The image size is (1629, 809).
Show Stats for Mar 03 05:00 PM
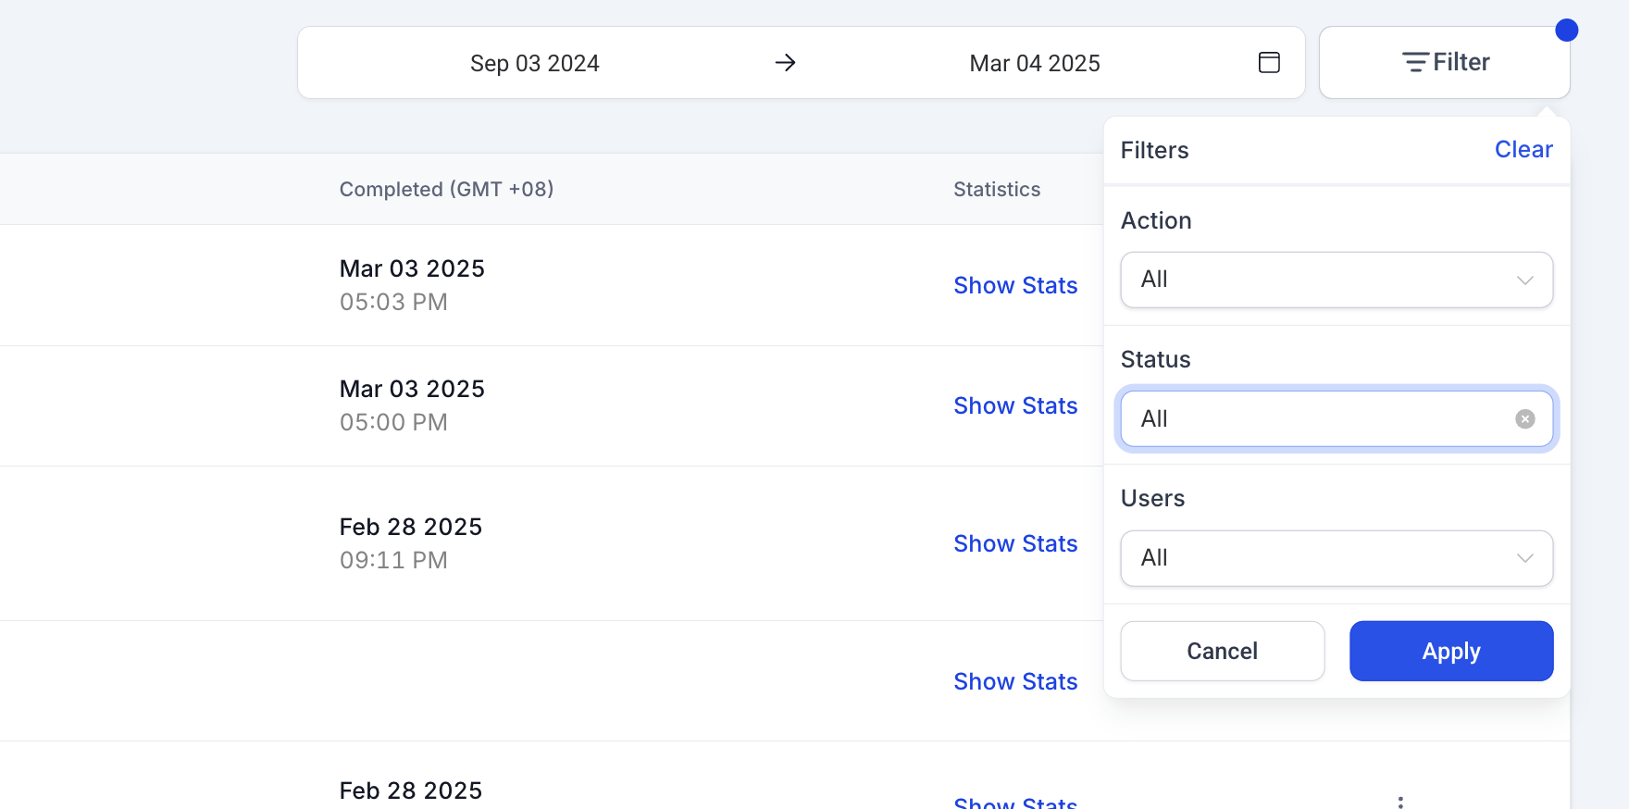pos(1015,406)
